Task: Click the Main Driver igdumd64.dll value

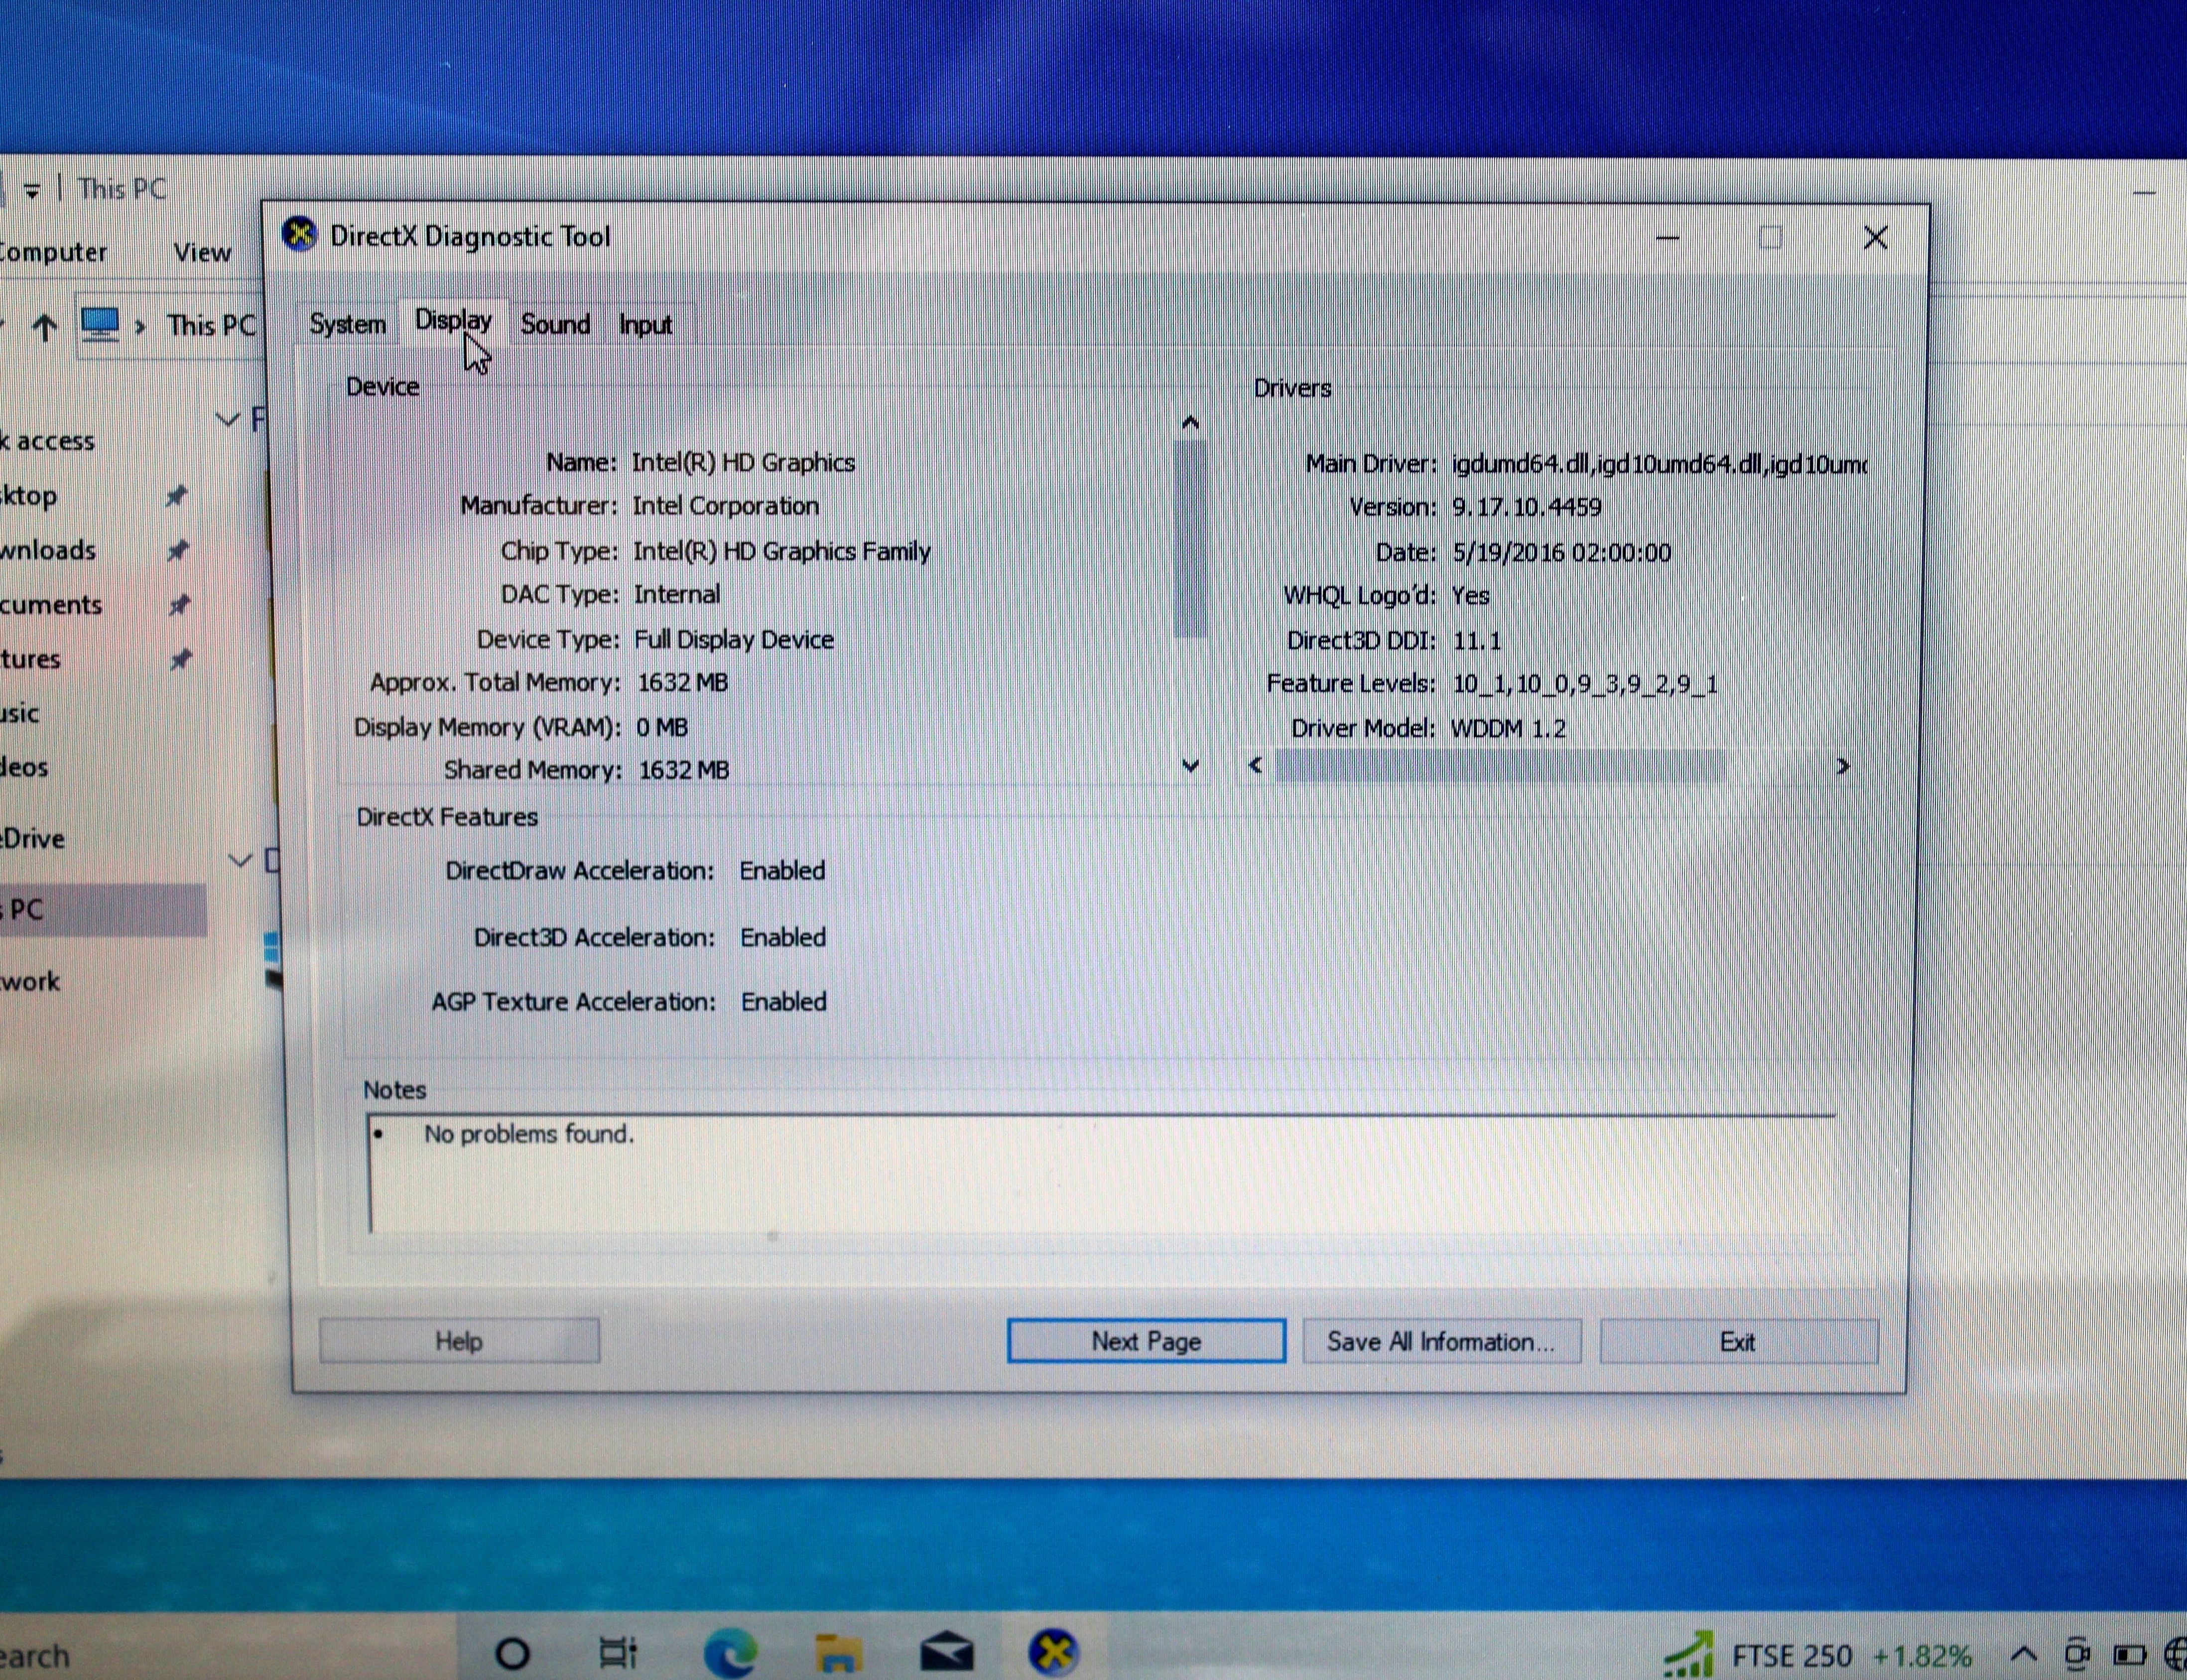Action: point(1659,464)
